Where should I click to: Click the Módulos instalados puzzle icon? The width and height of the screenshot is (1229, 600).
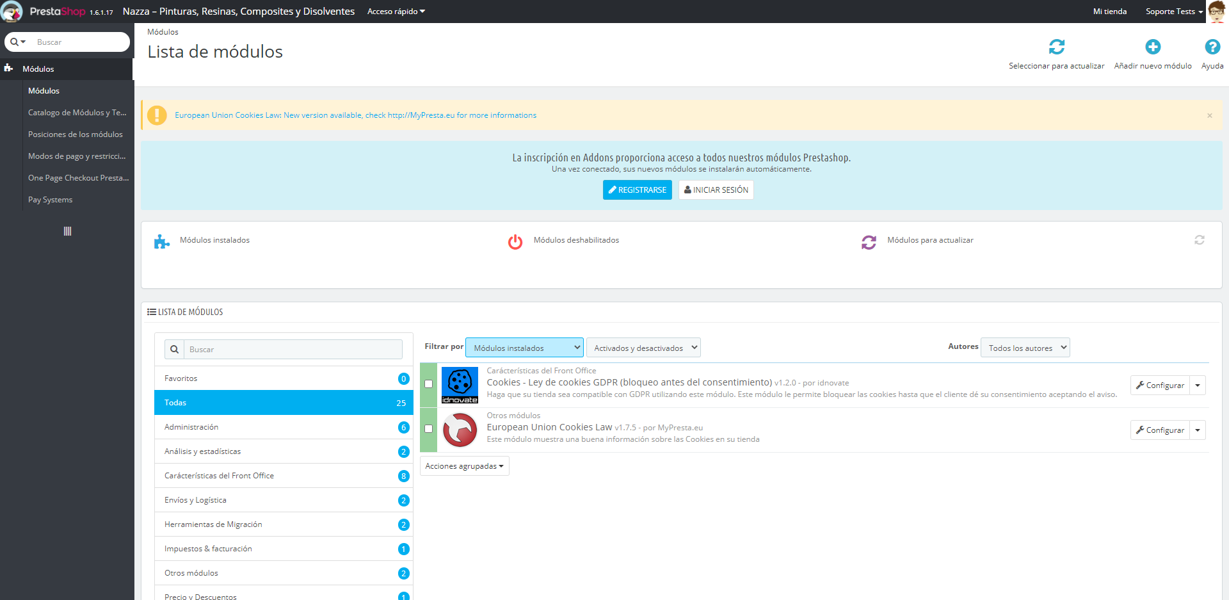pos(162,242)
